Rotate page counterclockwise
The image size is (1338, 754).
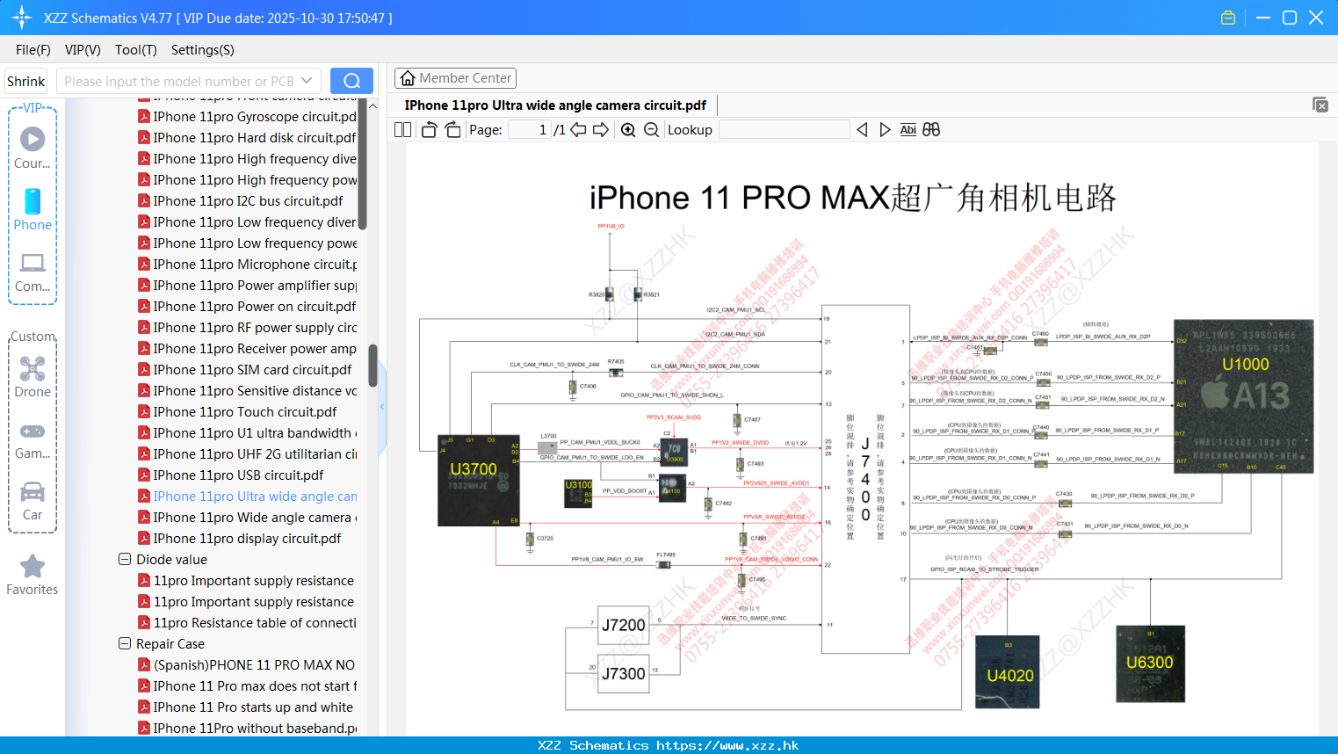point(429,130)
